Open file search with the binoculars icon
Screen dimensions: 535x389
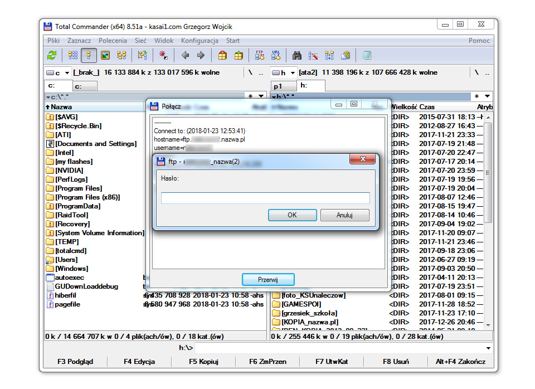(x=297, y=55)
